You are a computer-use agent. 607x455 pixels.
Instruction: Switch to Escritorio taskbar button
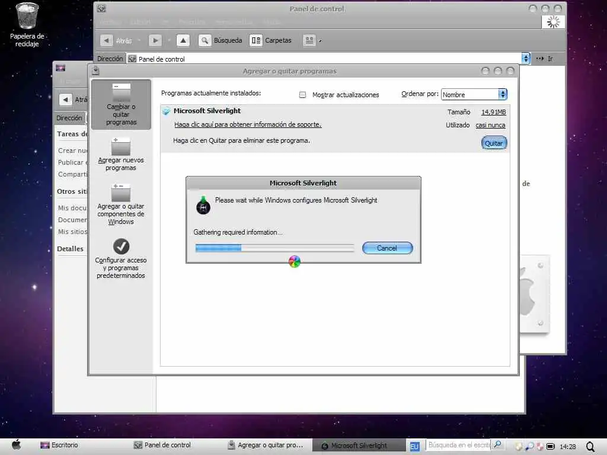[x=59, y=446]
